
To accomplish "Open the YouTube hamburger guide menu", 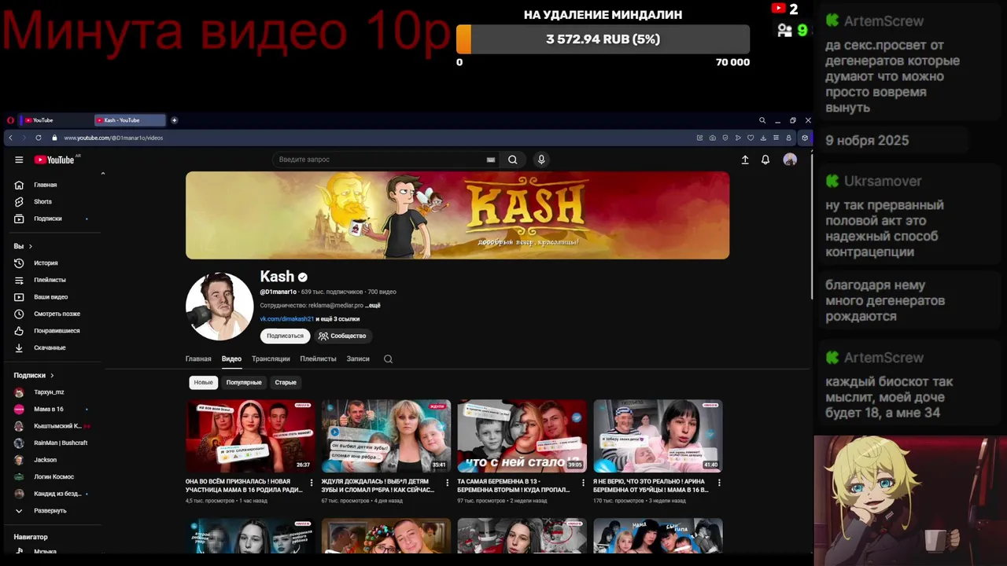I will [x=19, y=160].
